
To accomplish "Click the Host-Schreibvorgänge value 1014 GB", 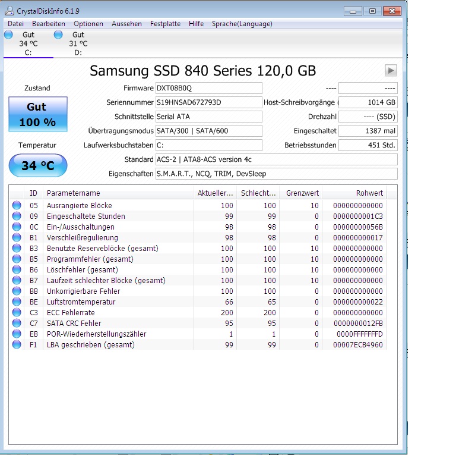I will [x=368, y=102].
